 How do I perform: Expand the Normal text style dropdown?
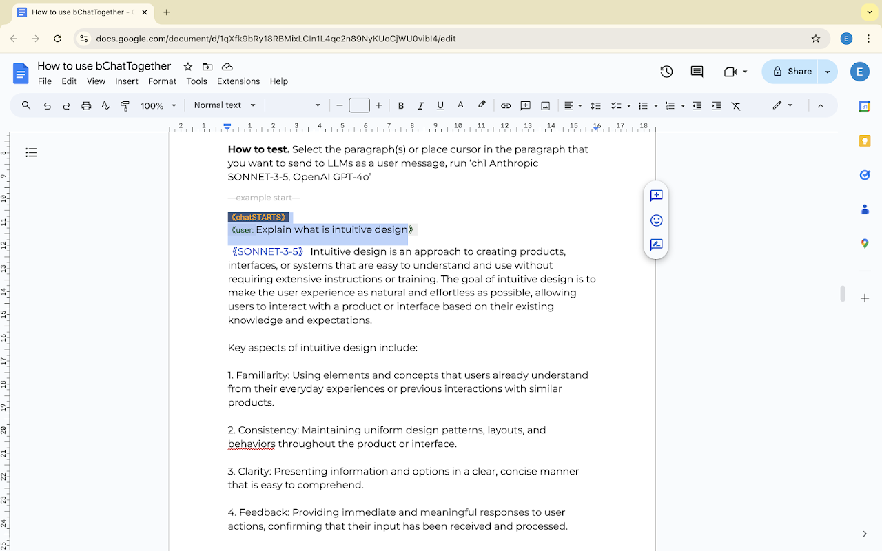[225, 105]
